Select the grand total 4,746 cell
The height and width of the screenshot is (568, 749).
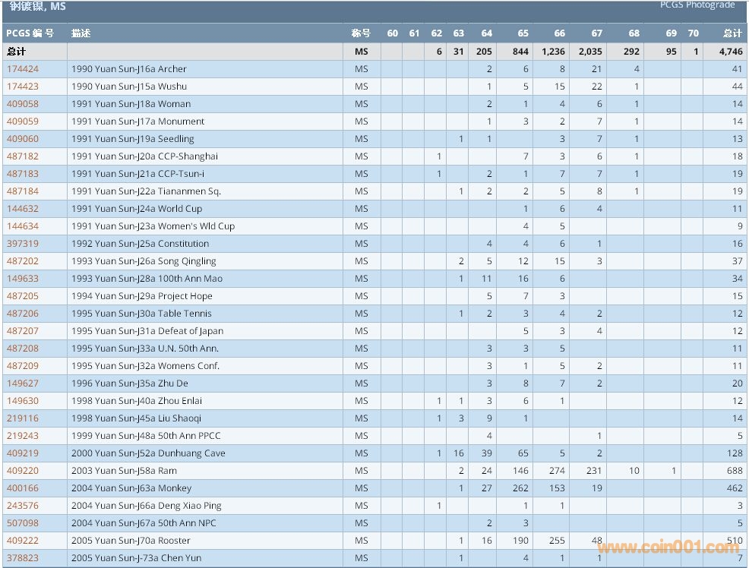(x=730, y=52)
